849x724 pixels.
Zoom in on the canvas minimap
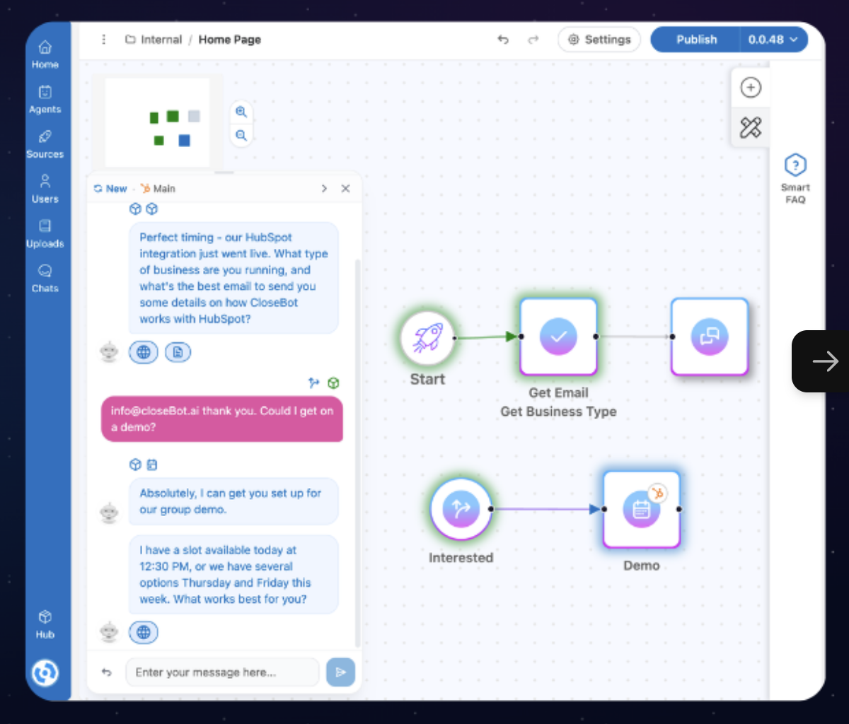point(241,112)
